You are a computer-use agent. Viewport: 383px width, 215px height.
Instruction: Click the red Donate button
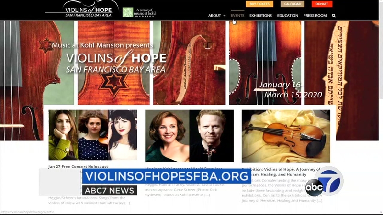point(322,4)
